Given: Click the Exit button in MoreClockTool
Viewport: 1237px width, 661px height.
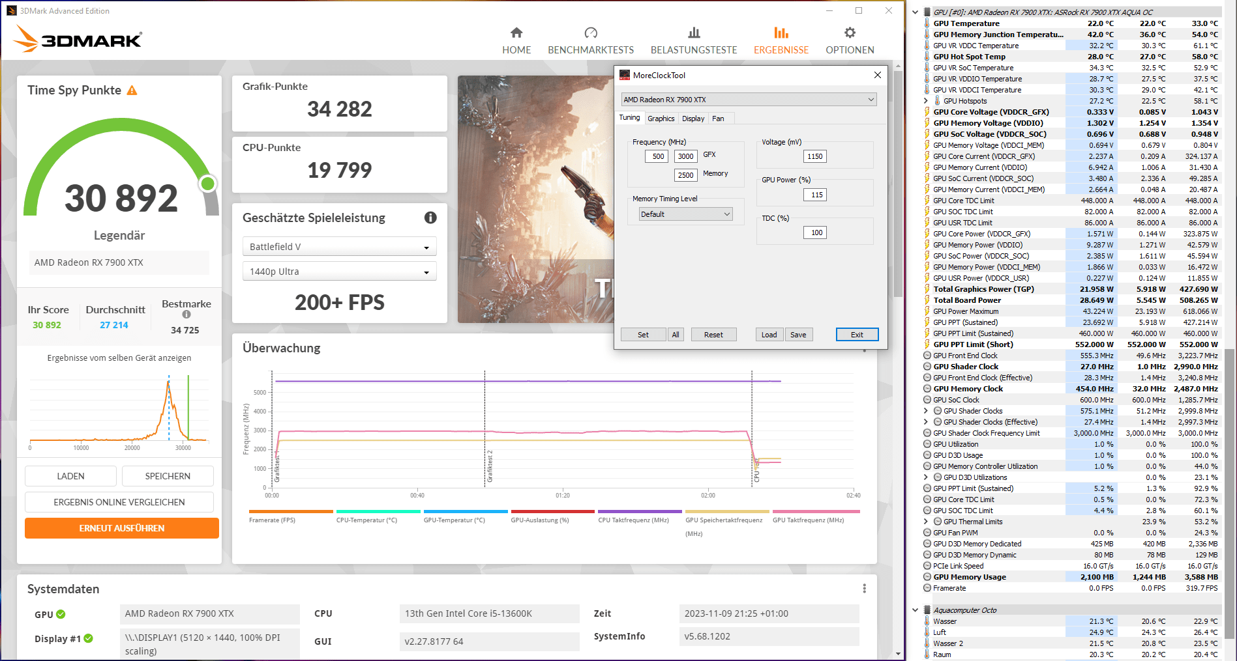Looking at the screenshot, I should 857,335.
